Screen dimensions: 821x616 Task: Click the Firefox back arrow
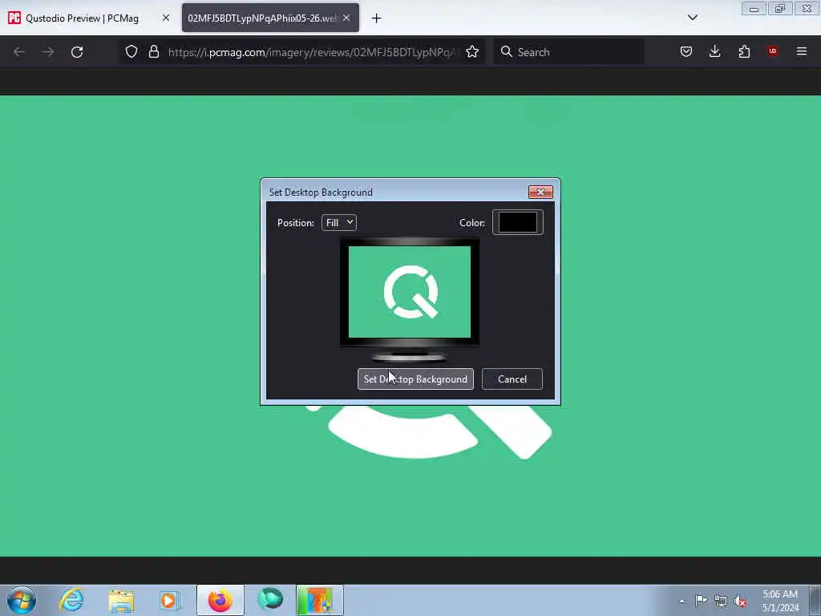(x=19, y=52)
